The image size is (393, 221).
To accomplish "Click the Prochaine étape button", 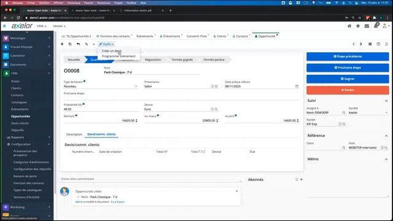I will coord(348,68).
